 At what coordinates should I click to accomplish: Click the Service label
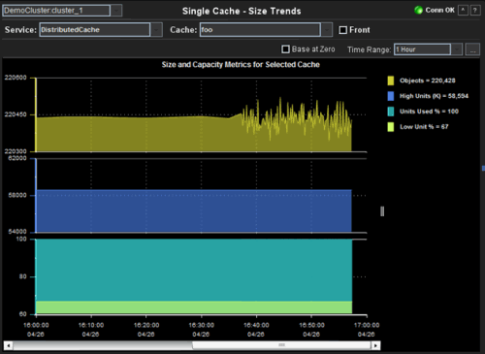20,30
